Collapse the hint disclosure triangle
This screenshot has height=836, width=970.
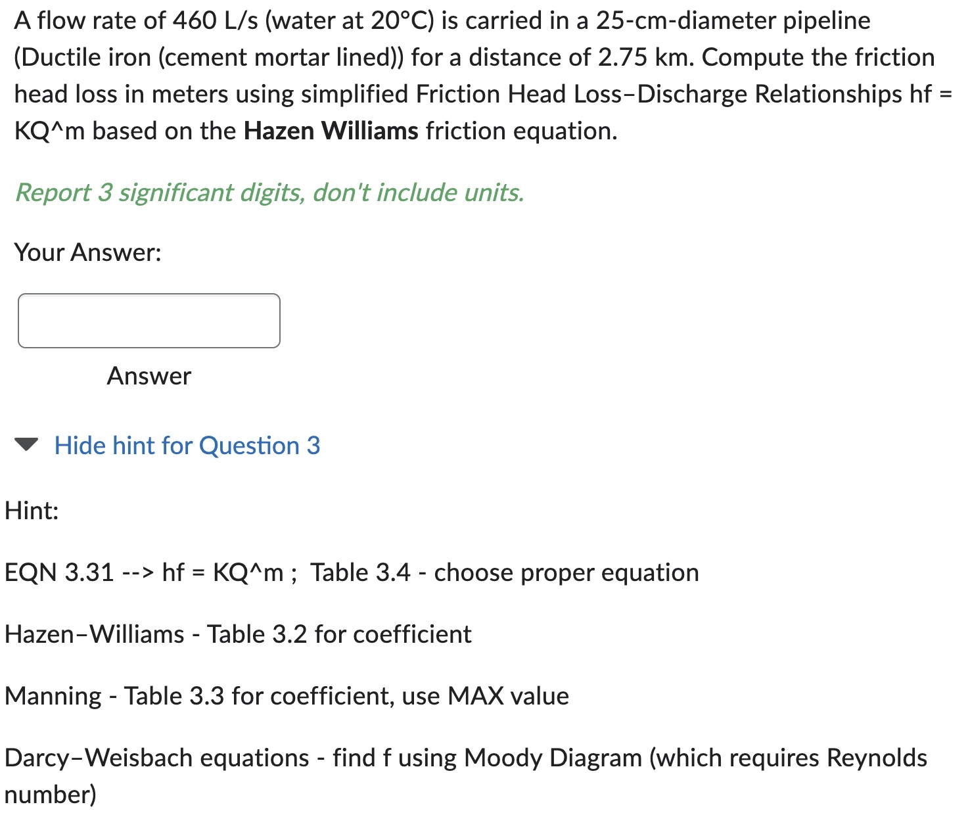point(26,446)
